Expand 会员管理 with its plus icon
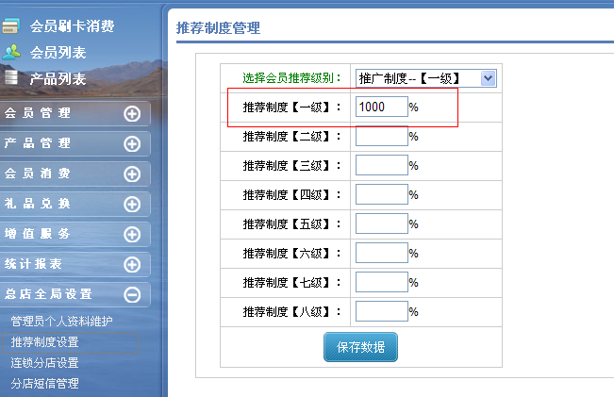Viewport: 614px width, 397px height. (x=132, y=114)
